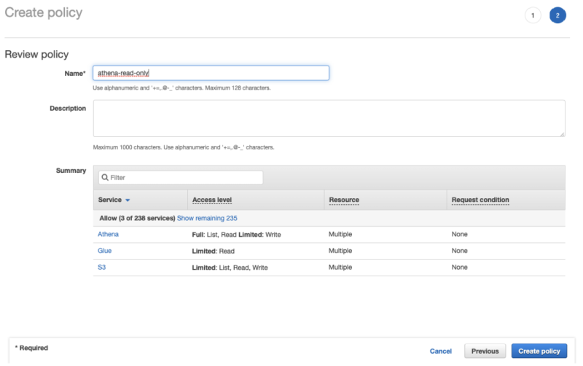This screenshot has width=583, height=366.
Task: Show remaining 235 services
Action: [x=207, y=218]
